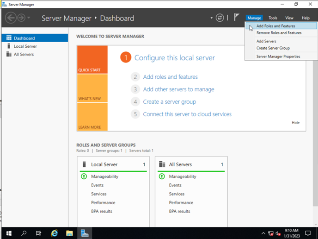The width and height of the screenshot is (318, 239).
Task: Select Add Servers from Manage menu
Action: pyautogui.click(x=281, y=41)
